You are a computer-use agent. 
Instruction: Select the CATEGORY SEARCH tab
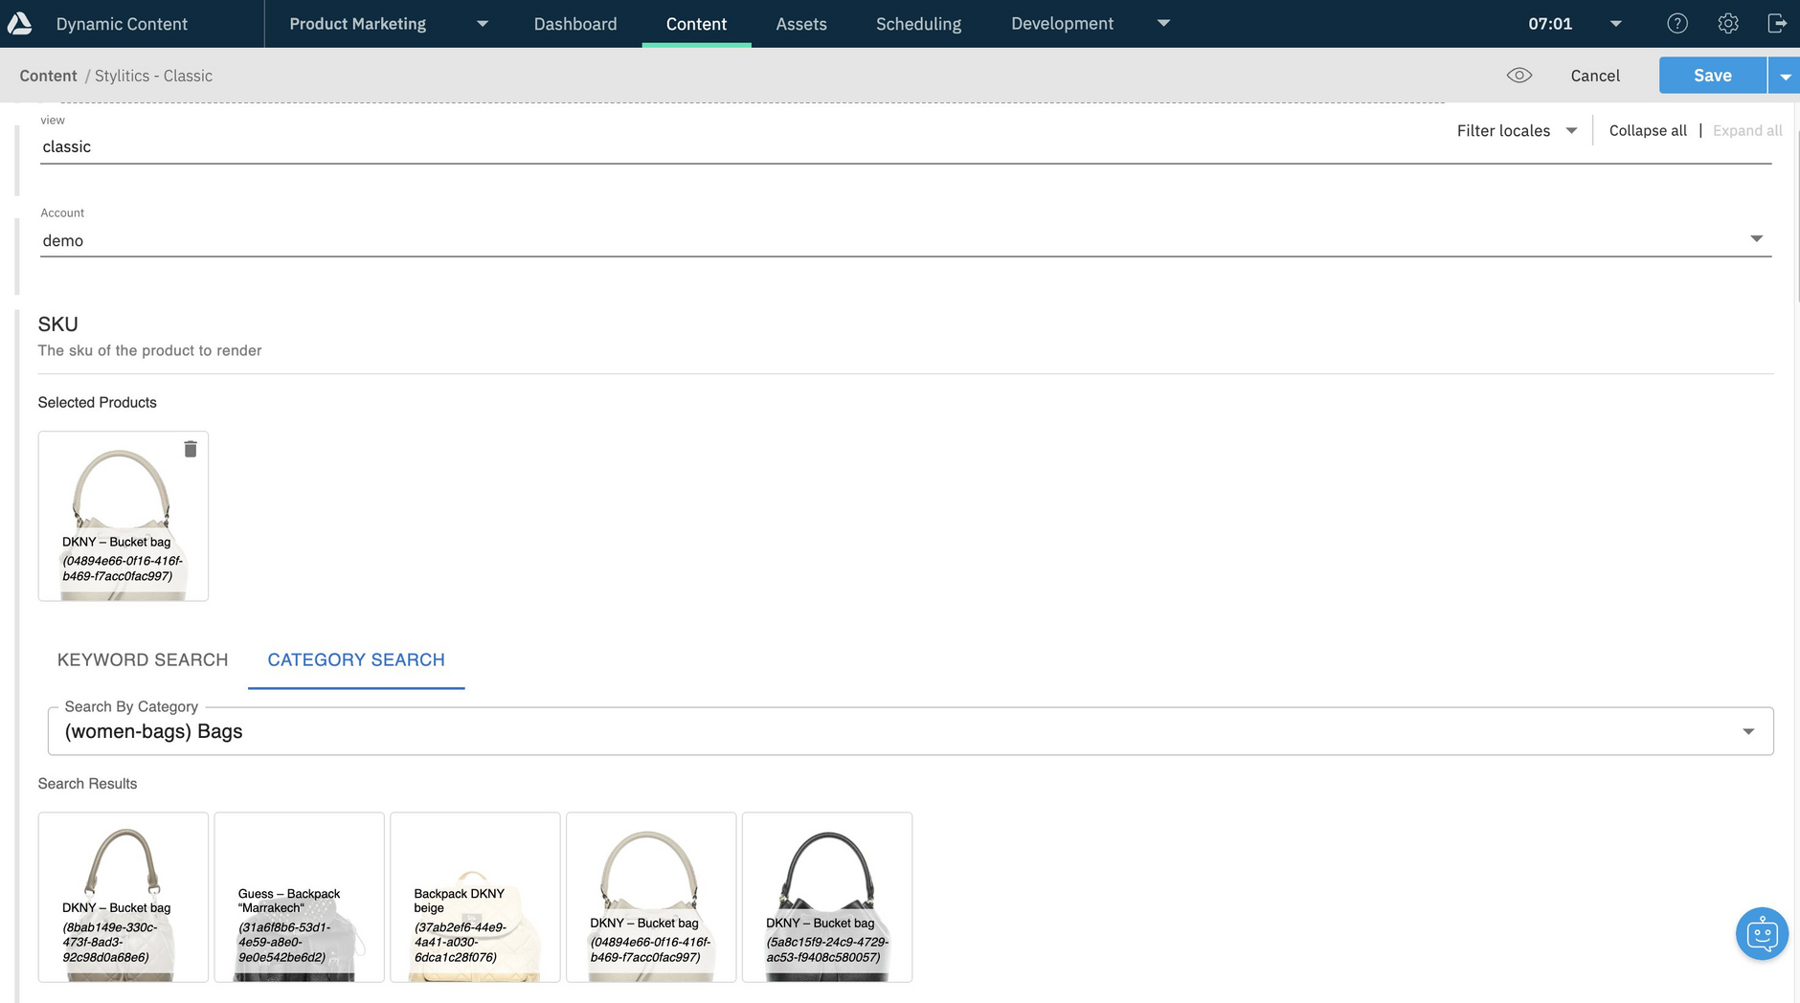356,659
